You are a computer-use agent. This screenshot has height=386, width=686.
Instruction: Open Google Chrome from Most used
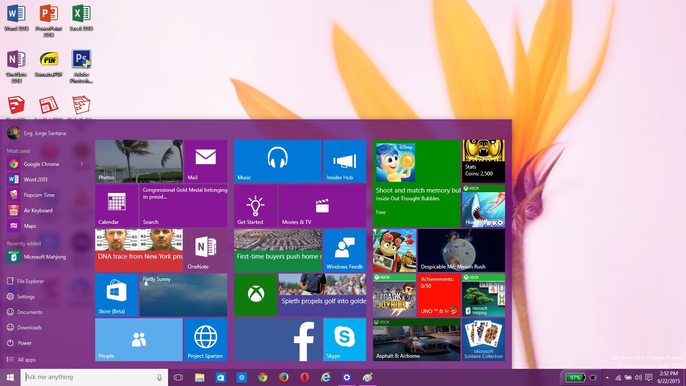click(41, 164)
